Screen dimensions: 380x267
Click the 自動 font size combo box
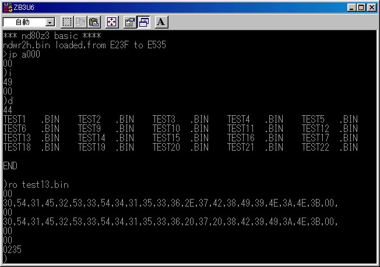[29, 22]
